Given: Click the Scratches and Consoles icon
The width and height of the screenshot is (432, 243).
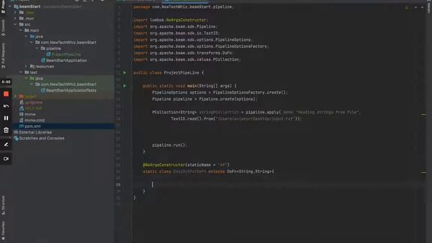Looking at the screenshot, I should point(16,138).
